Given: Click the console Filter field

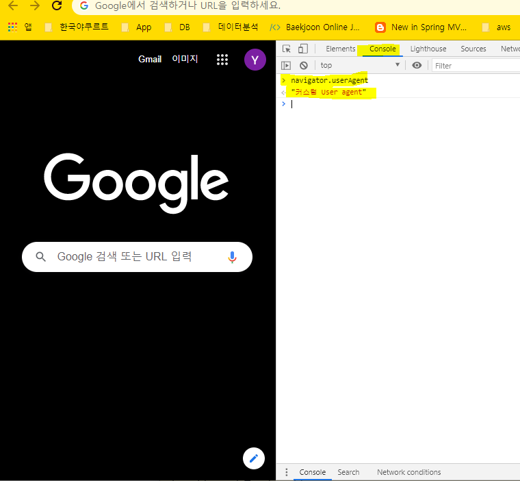Looking at the screenshot, I should (x=476, y=66).
